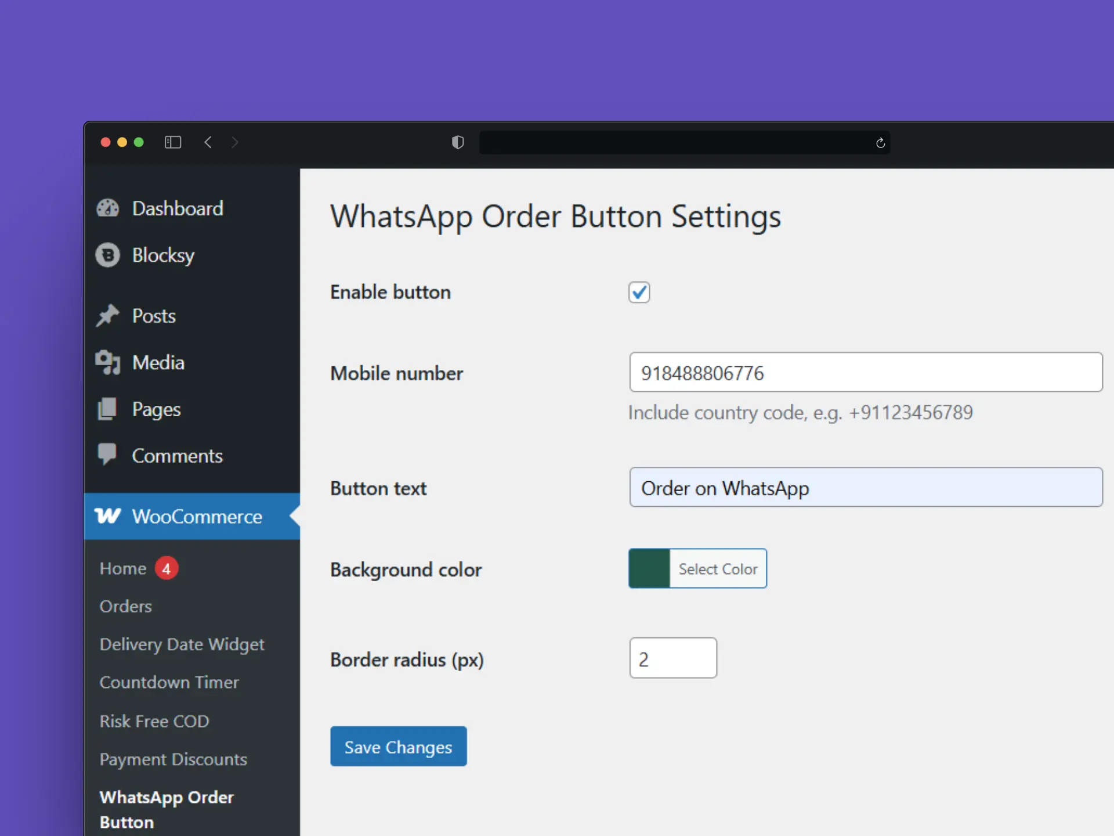Click the dark green background color swatch
Image resolution: width=1114 pixels, height=836 pixels.
(649, 569)
